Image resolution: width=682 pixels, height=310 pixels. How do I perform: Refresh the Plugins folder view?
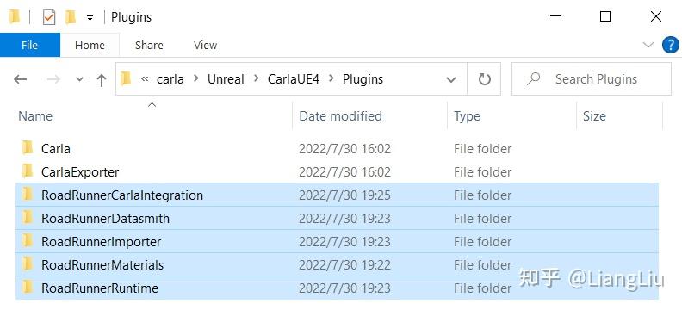coord(484,79)
